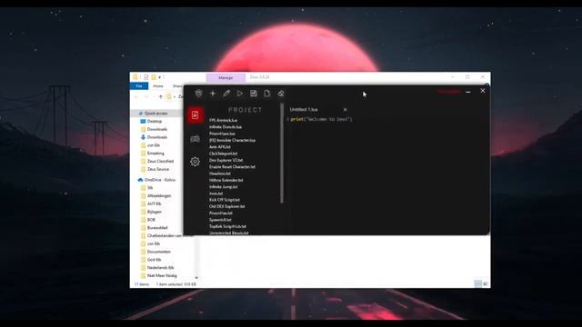Open Dex Explorer V2.txt script
This screenshot has height=327, width=582.
click(x=226, y=160)
